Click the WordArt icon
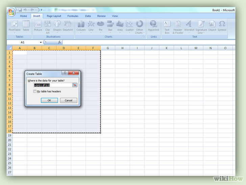Viewport: 246px width, 185px height. point(189,26)
